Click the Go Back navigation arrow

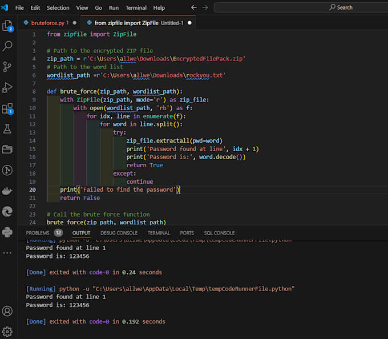coord(194,8)
